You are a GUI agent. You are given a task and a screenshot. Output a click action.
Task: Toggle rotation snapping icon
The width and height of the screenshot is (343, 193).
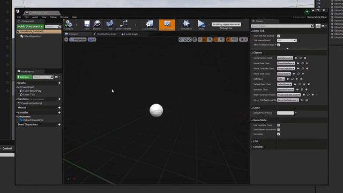point(215,39)
